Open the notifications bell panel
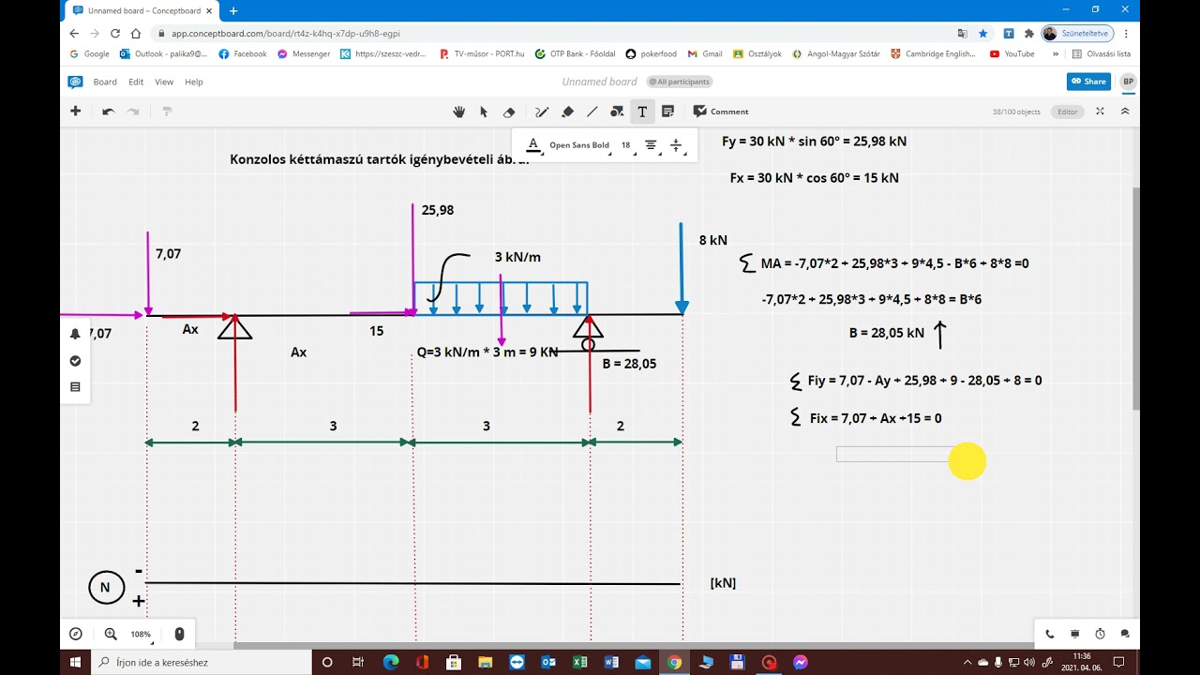Viewport: 1200px width, 675px height. 75,334
